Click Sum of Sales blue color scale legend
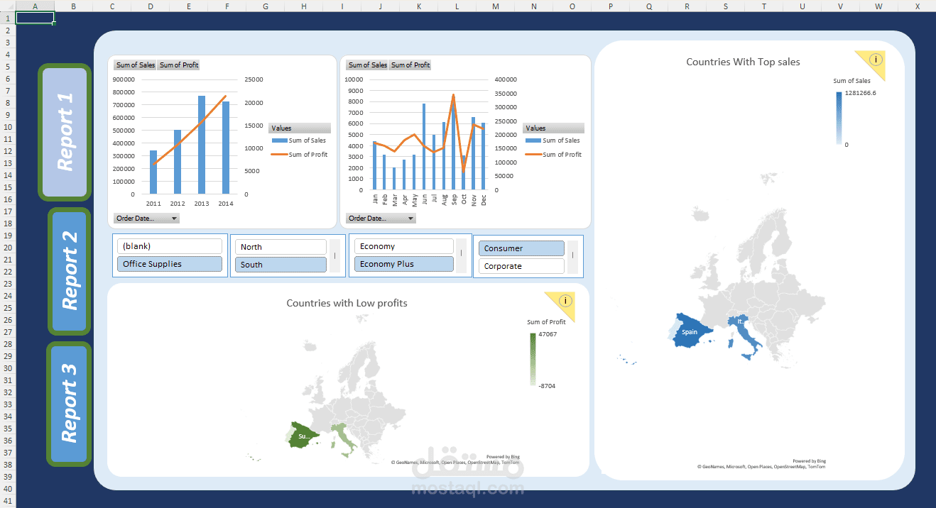 839,118
